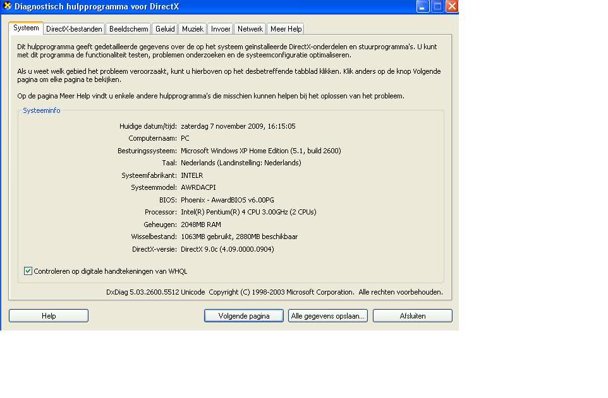The image size is (608, 398).
Task: Click the DirectX icon in the title bar
Action: pos(7,6)
